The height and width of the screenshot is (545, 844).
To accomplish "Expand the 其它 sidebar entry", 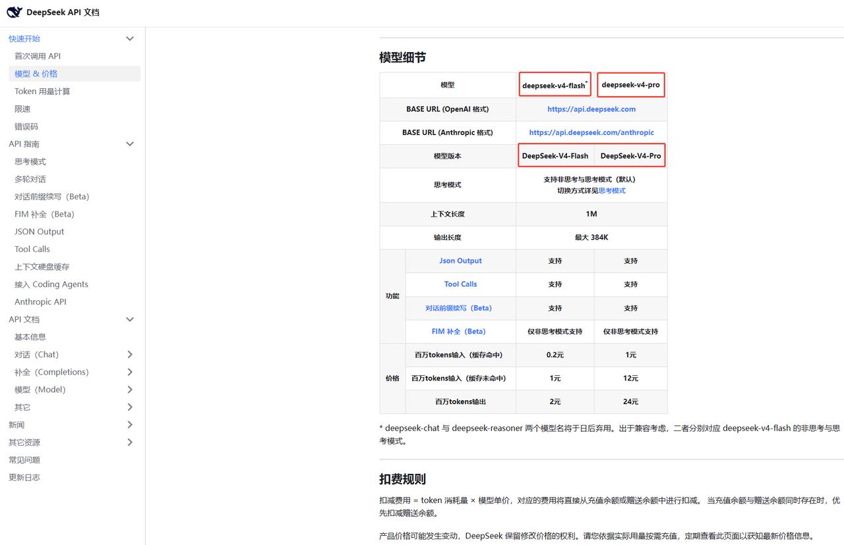I will coord(130,407).
